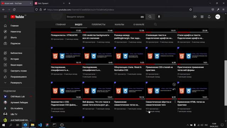Open the notifications bell

209,17
